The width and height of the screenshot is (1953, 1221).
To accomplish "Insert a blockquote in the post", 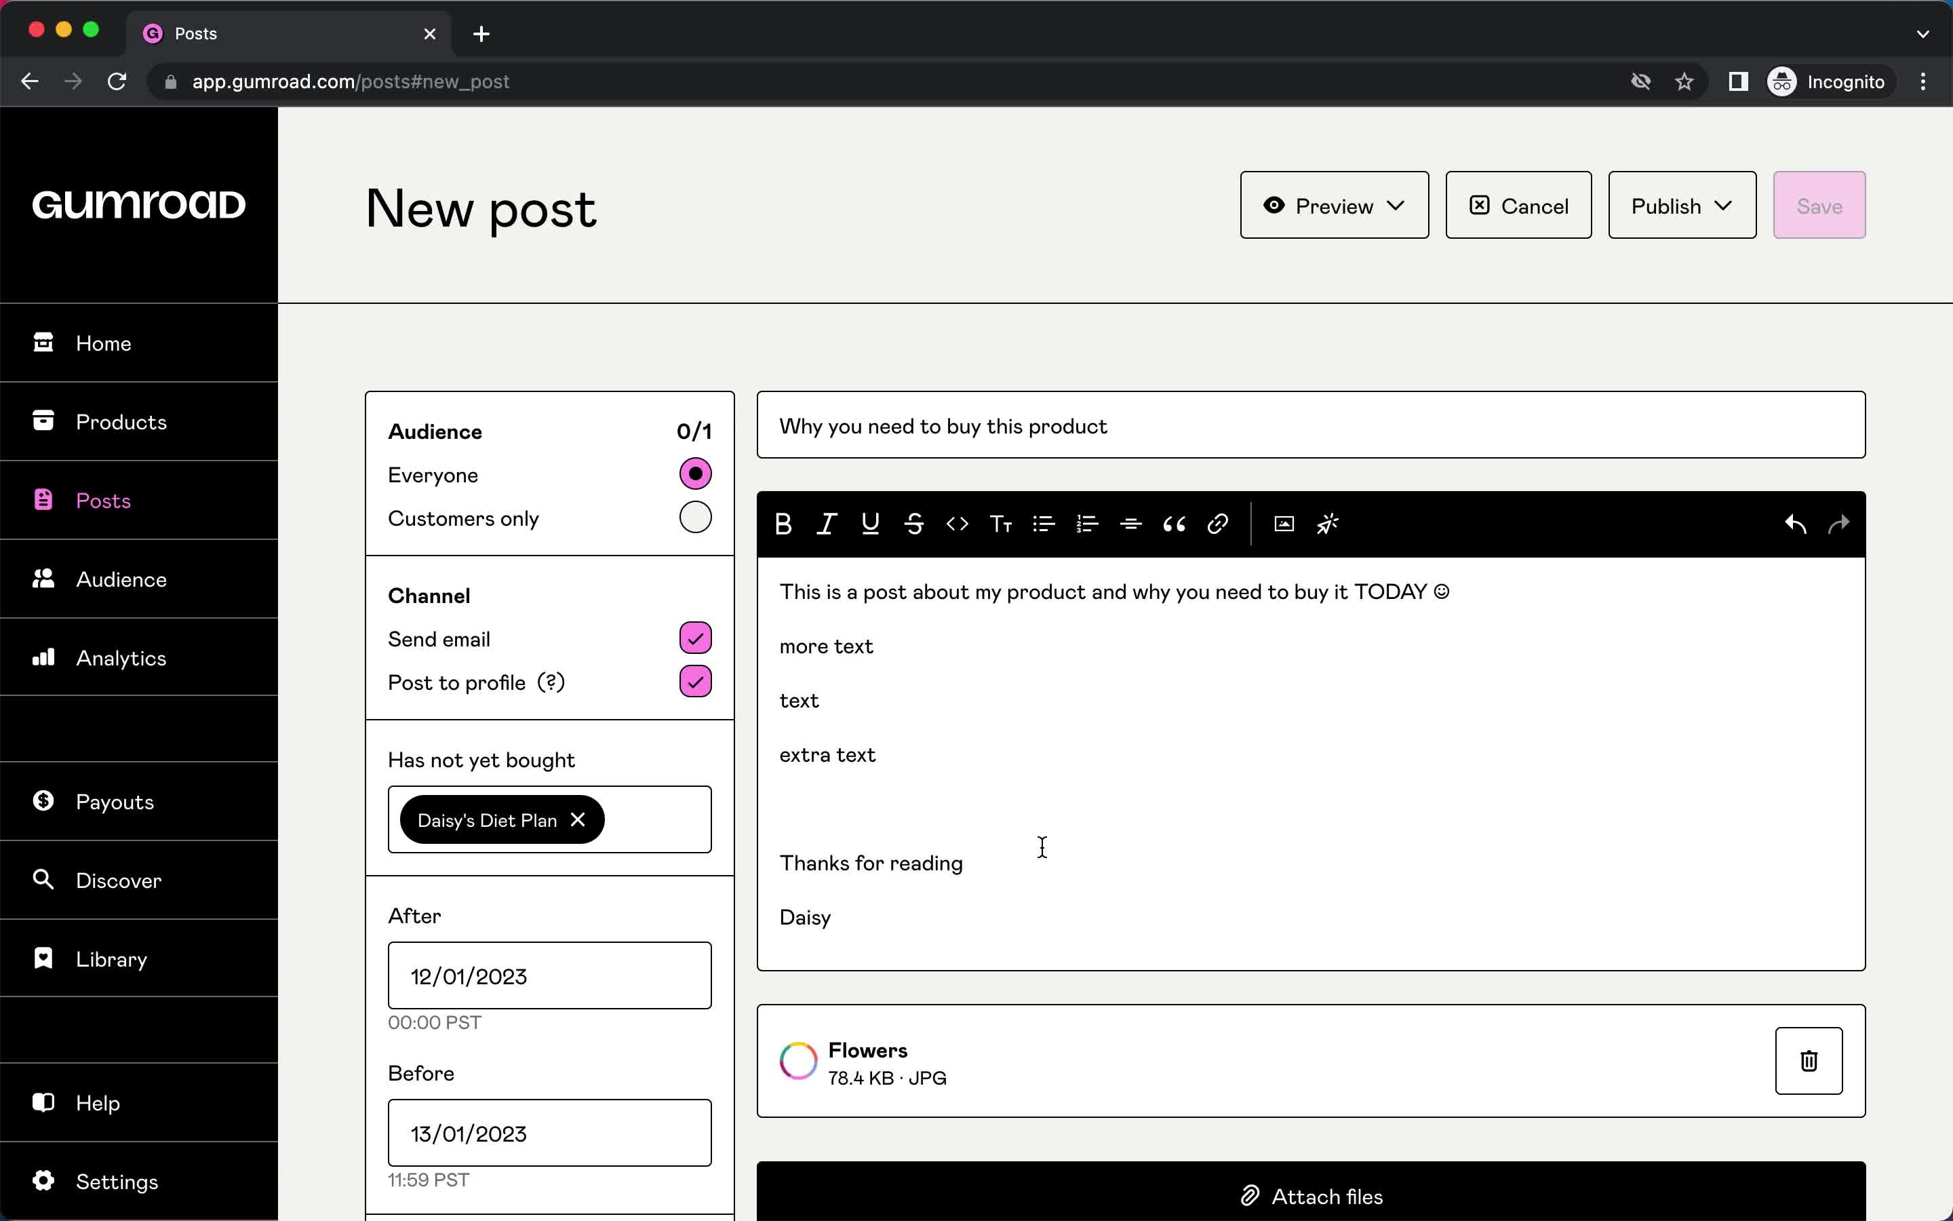I will 1174,523.
